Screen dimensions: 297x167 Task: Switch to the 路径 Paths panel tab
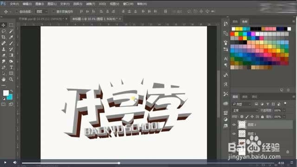254,97
